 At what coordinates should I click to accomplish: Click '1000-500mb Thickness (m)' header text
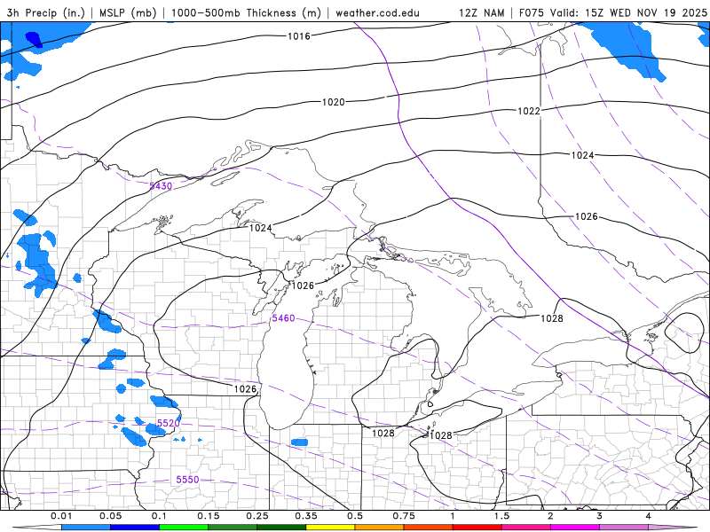(246, 12)
